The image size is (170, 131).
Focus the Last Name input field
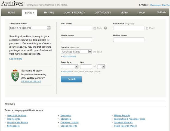coord(129,28)
